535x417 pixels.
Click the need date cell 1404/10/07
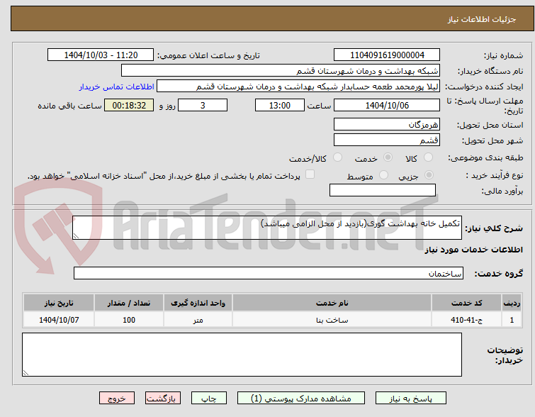click(59, 320)
